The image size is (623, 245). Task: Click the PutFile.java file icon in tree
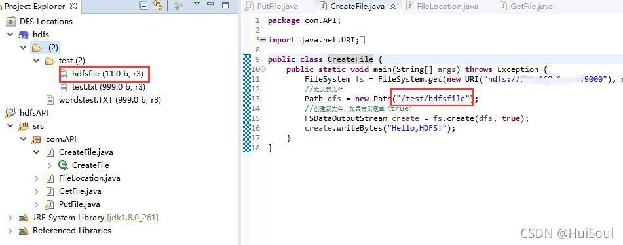pyautogui.click(x=50, y=204)
